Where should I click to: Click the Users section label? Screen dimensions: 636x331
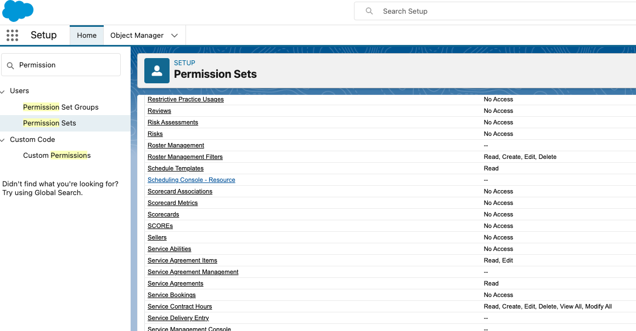click(x=19, y=91)
